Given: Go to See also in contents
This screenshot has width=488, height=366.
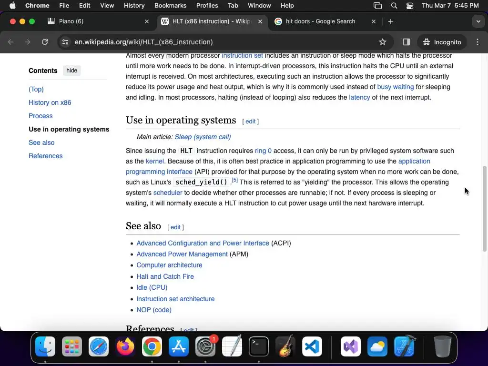Looking at the screenshot, I should [41, 143].
